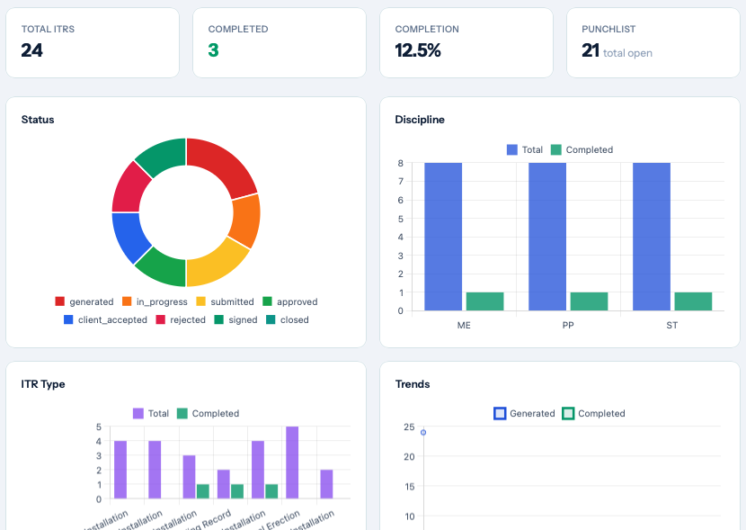Click the 'PP' axis label in Discipline
This screenshot has height=530, width=746.
(568, 325)
